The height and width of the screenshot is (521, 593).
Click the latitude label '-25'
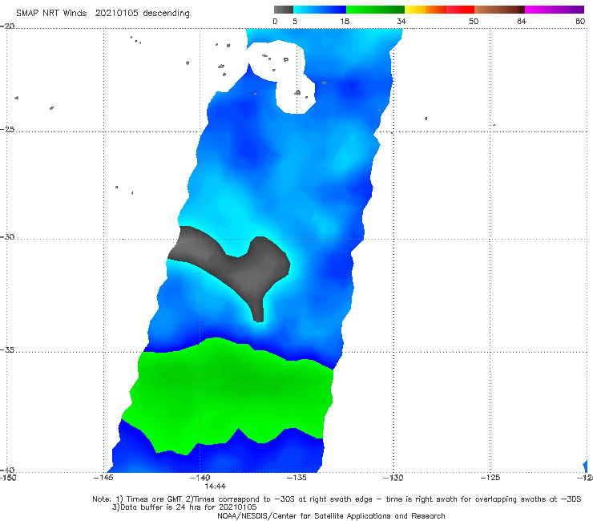(x=7, y=129)
